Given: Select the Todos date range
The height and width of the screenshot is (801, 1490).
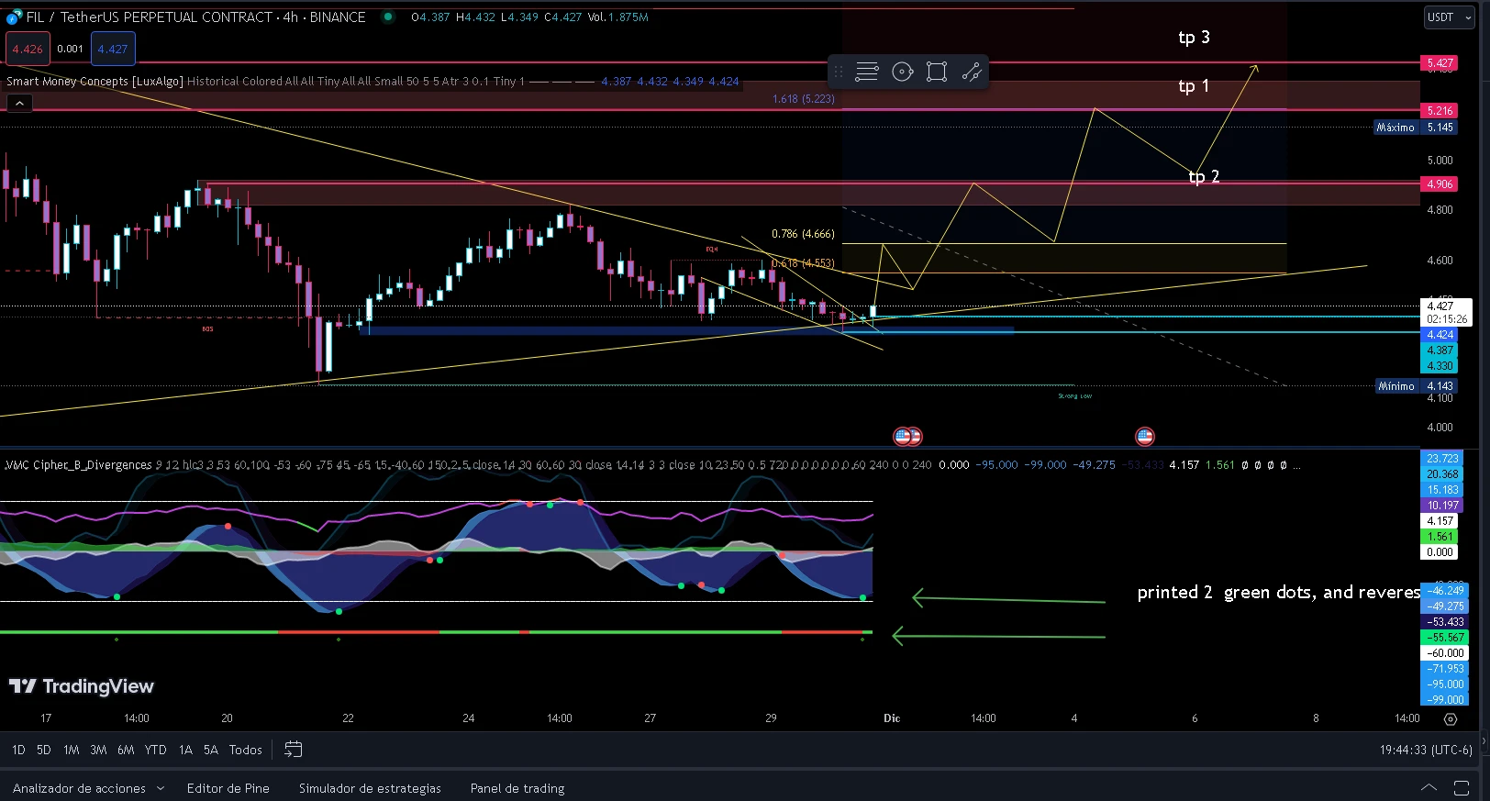Looking at the screenshot, I should pos(246,750).
